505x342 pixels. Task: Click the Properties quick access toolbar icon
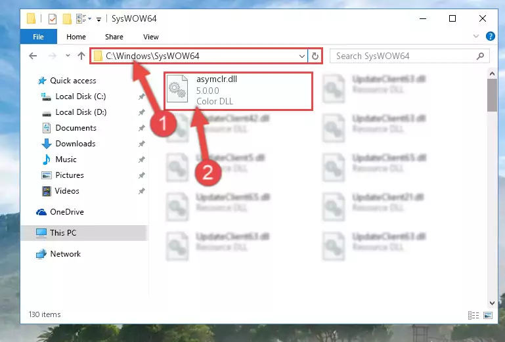click(52, 19)
